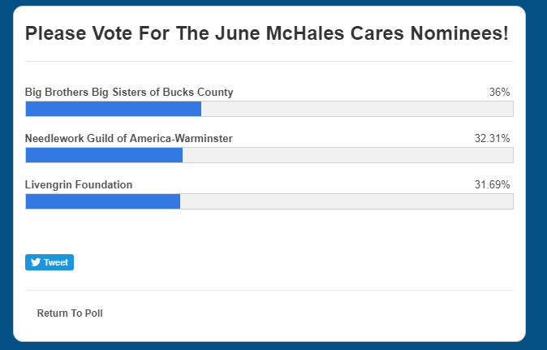Click the divider line above Return To Poll

pyautogui.click(x=269, y=290)
